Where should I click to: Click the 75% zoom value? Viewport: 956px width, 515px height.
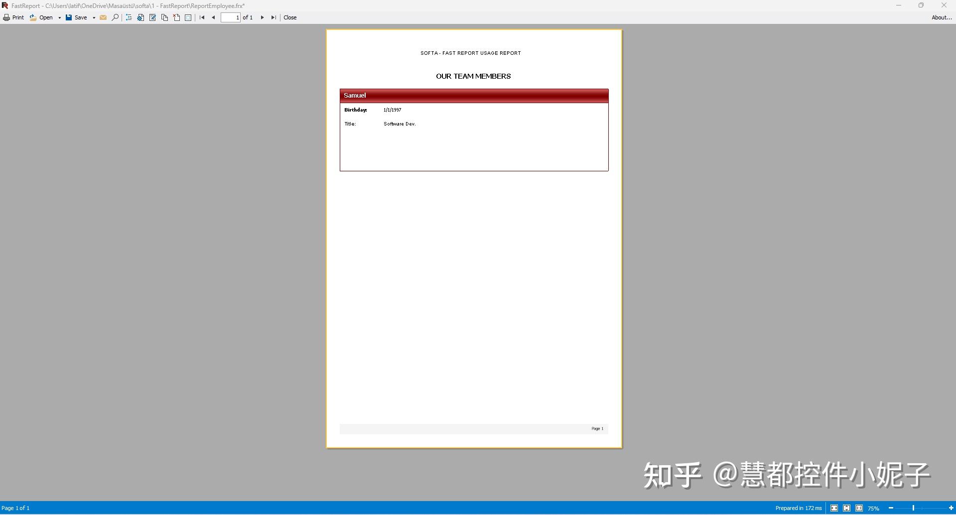click(873, 509)
